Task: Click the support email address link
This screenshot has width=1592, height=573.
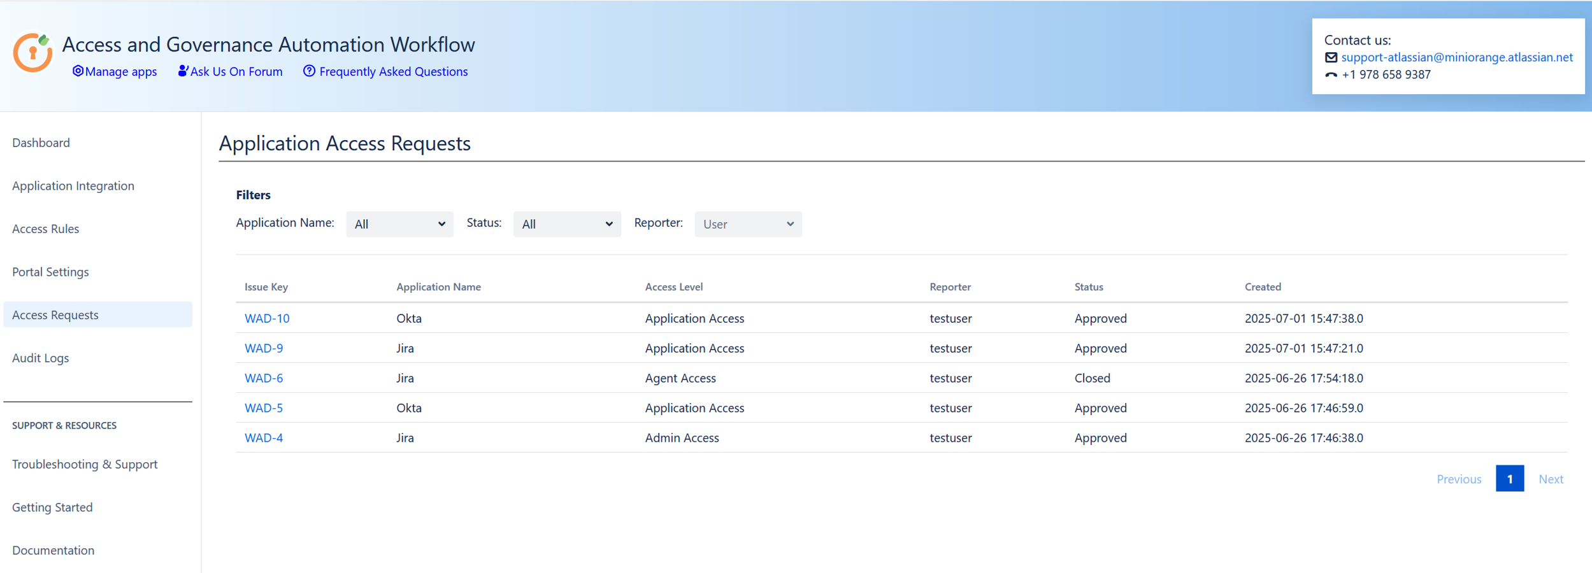Action: 1456,57
